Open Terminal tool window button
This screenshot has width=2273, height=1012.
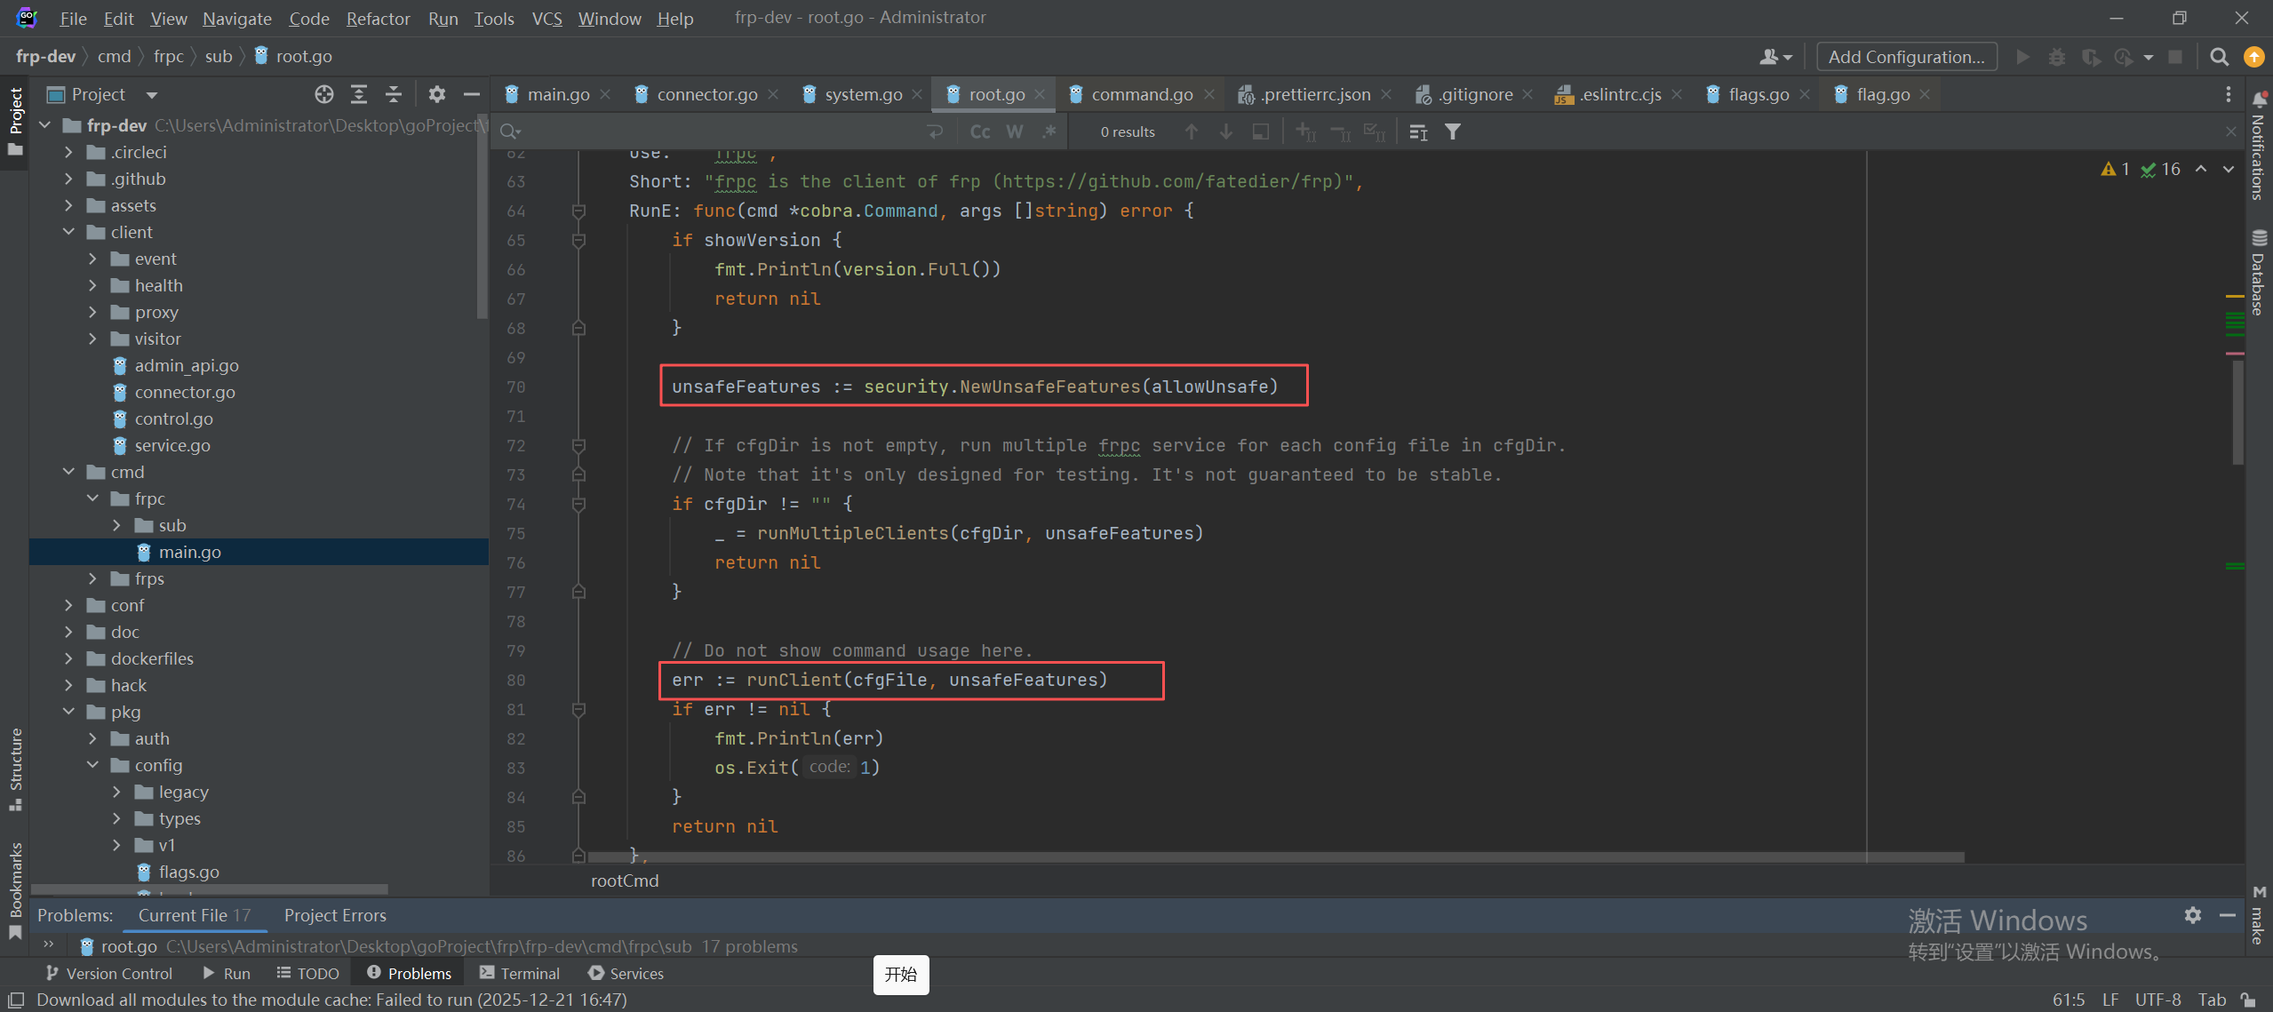point(520,973)
